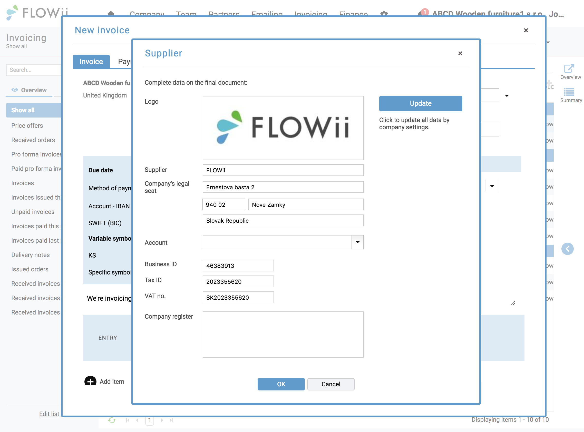Viewport: 584px width, 432px height.
Task: Select Price offers in sidebar
Action: (27, 125)
